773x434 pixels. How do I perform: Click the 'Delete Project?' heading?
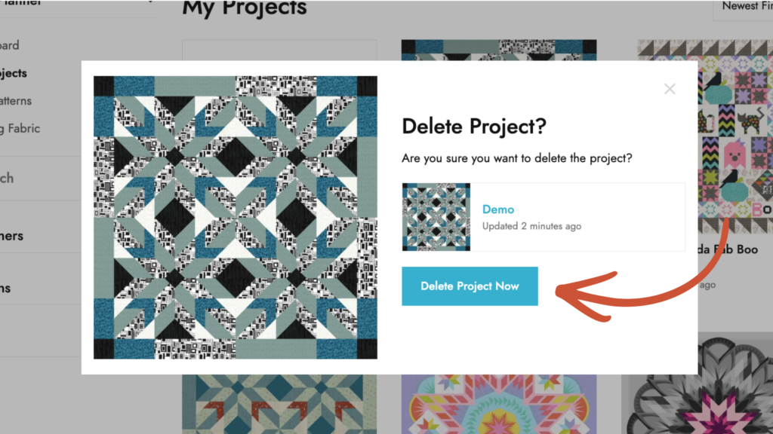[x=473, y=127]
